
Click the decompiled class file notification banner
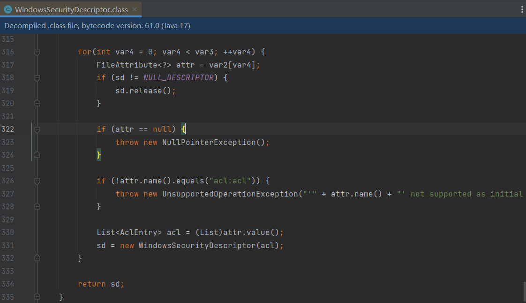[263, 25]
